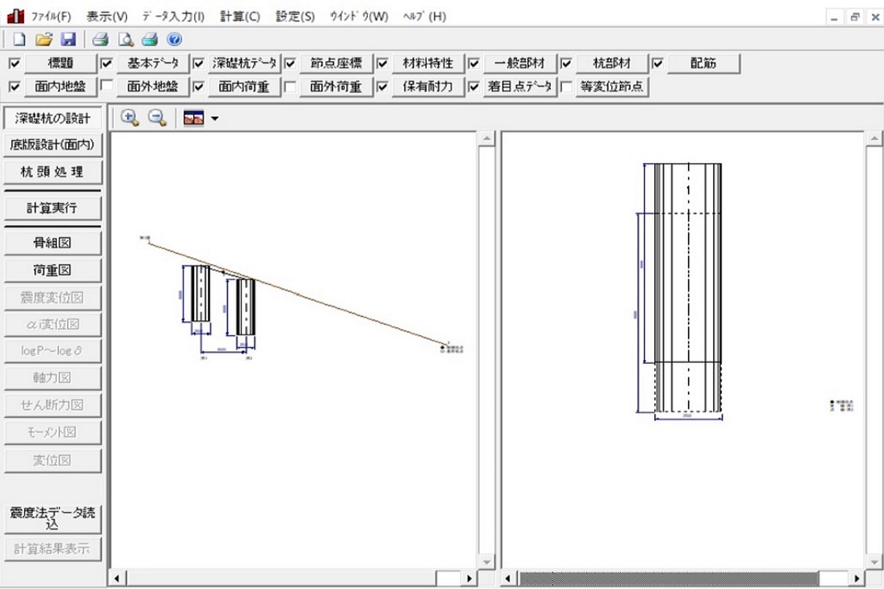The width and height of the screenshot is (884, 589).
Task: Click the 基本データ button
Action: (153, 63)
